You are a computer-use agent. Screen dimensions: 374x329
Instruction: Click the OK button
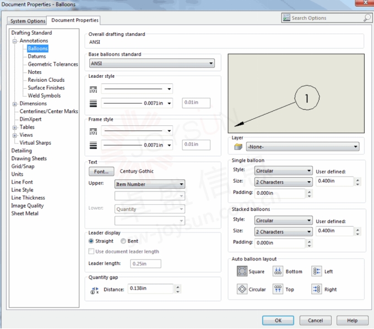point(278,320)
